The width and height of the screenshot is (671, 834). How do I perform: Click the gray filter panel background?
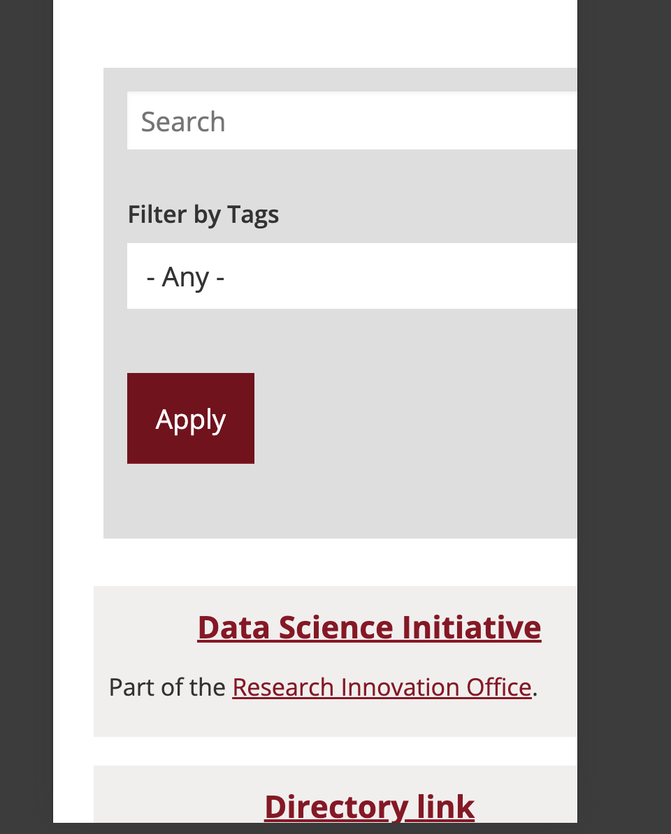(419, 503)
